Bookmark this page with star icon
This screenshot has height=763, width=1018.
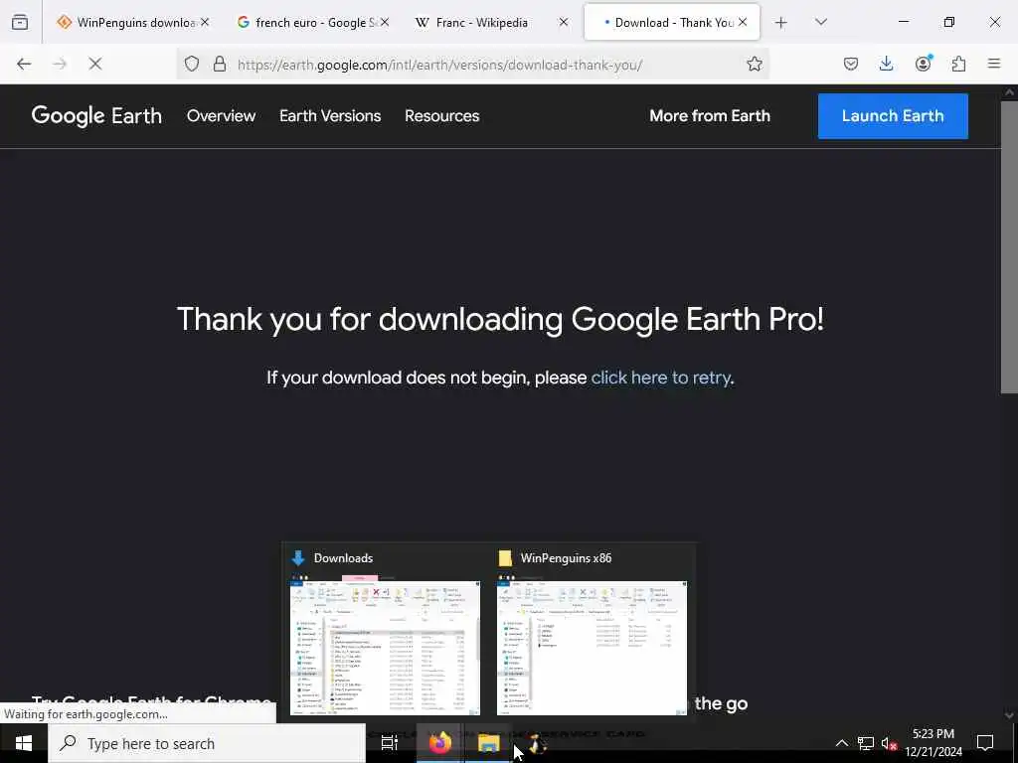pyautogui.click(x=754, y=64)
